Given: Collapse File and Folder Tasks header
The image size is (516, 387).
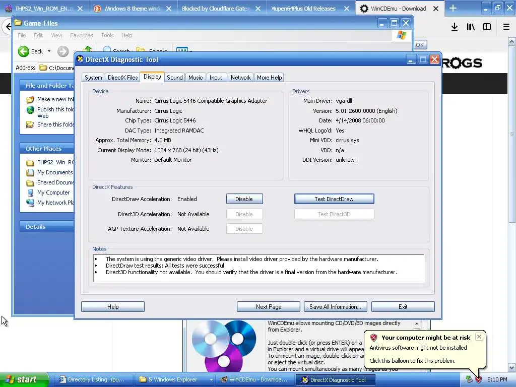Looking at the screenshot, I should [x=47, y=85].
